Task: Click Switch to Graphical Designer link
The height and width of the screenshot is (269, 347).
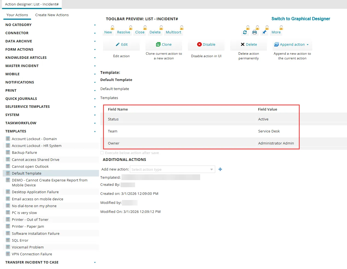Action: tap(301, 19)
